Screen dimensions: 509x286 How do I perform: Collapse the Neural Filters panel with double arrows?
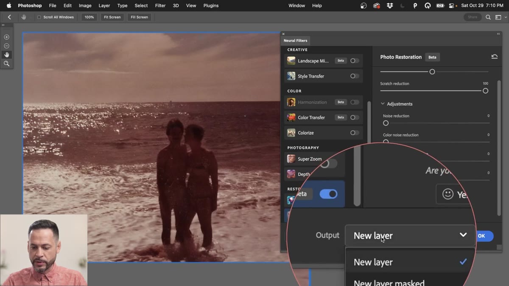tap(498, 34)
